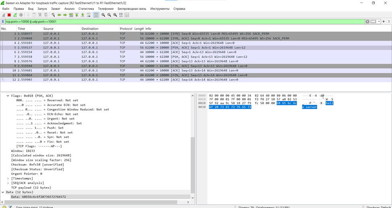Click the find packet magnifier icon
392x208 pixels.
[53, 15]
